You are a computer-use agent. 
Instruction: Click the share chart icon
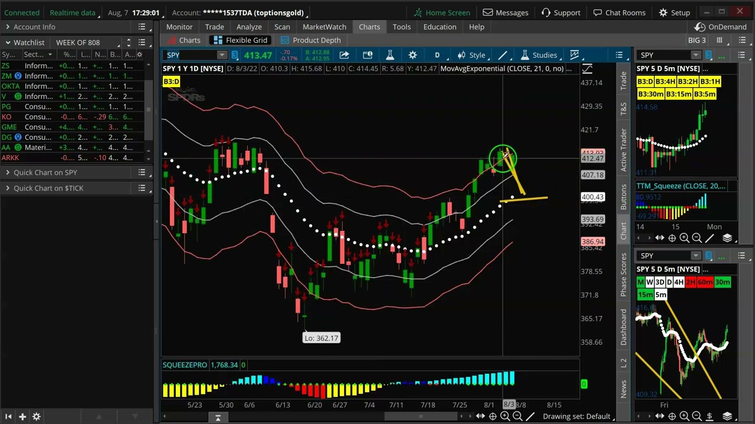pos(344,55)
